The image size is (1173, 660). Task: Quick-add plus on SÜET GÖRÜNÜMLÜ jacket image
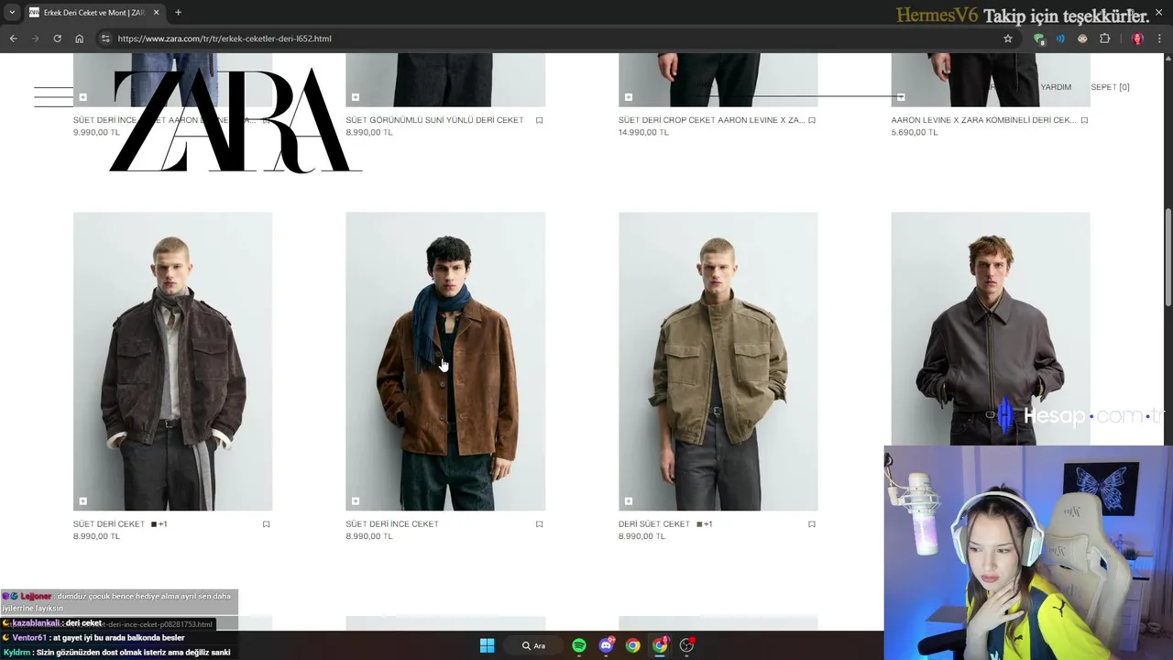(356, 97)
